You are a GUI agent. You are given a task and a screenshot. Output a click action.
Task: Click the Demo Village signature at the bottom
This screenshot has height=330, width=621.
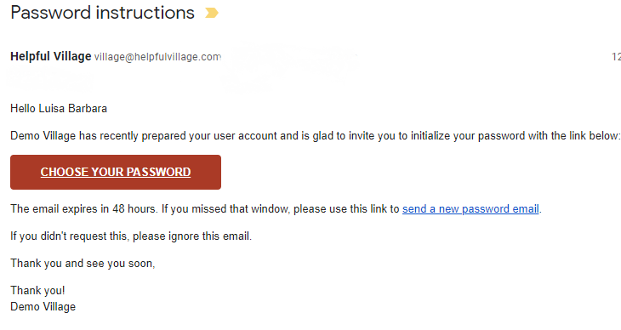click(x=43, y=307)
